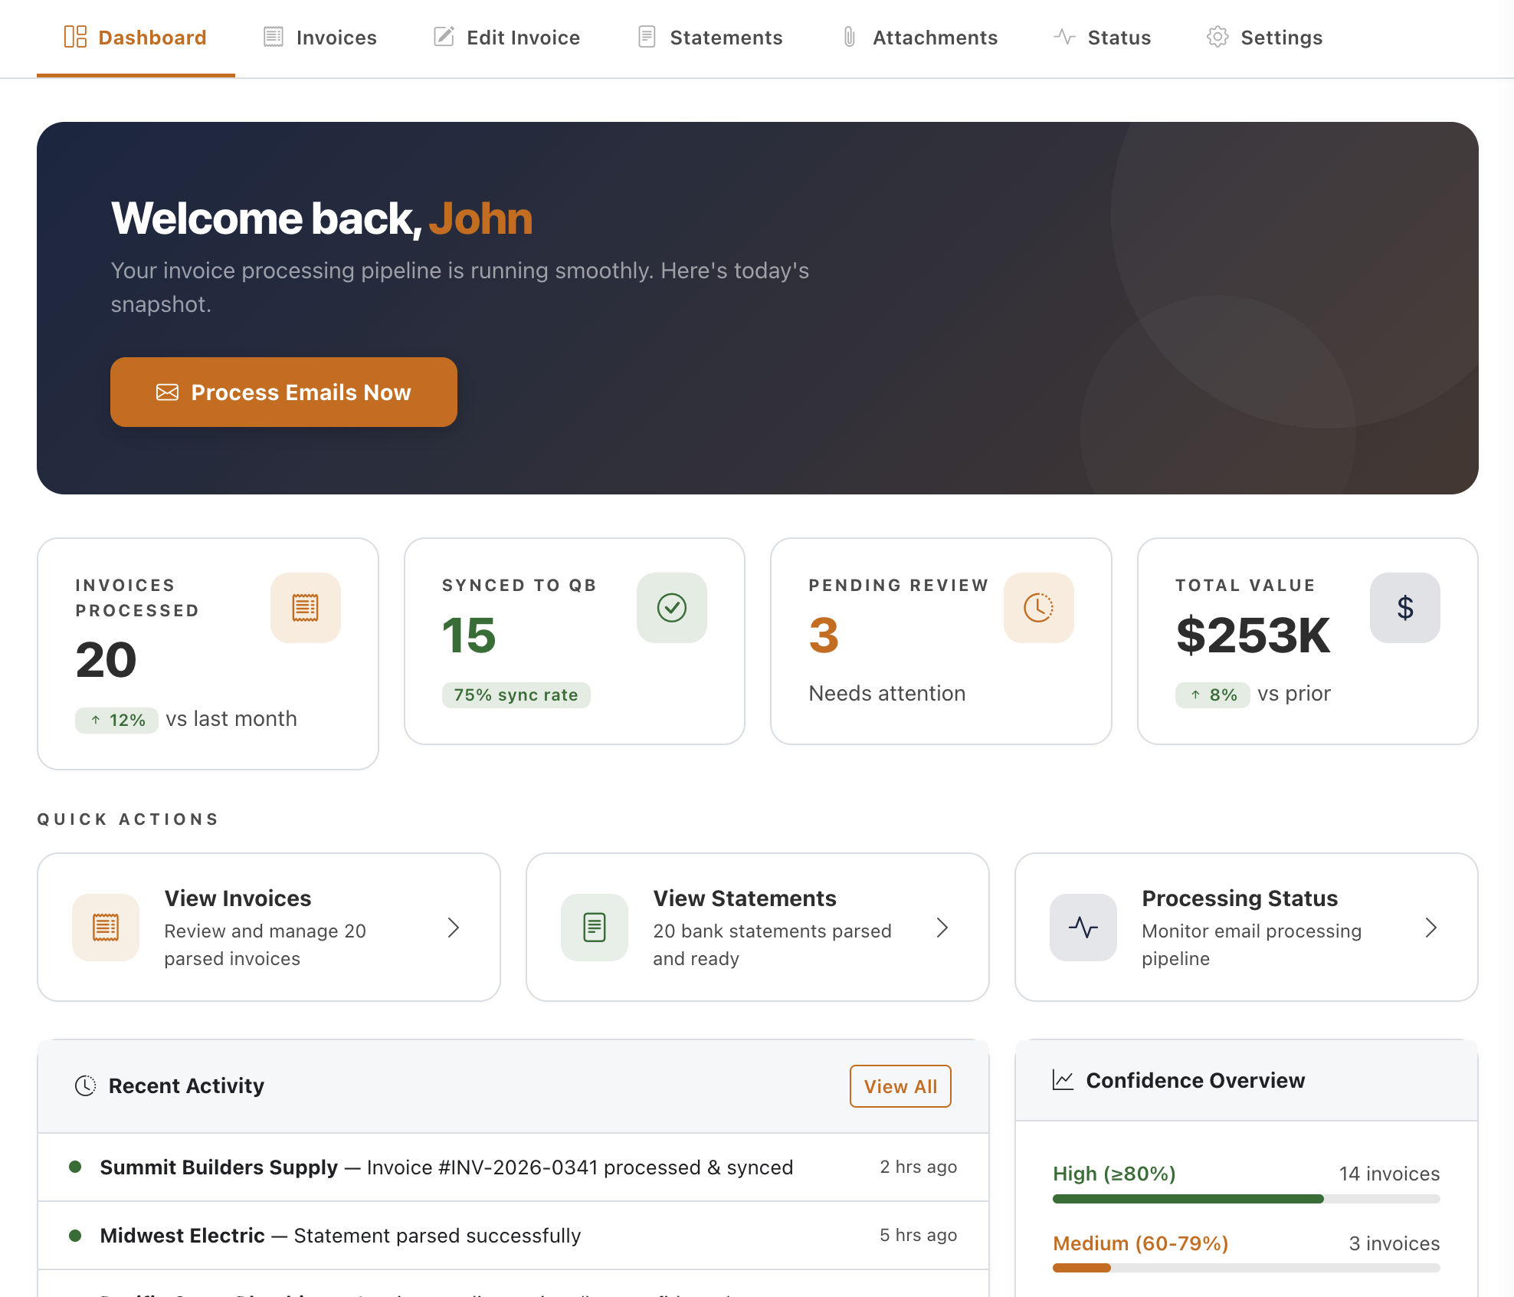Click the Invoices list icon in nav

coord(274,37)
